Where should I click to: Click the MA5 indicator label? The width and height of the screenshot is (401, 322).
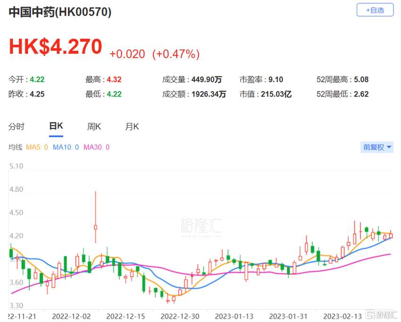coord(37,147)
